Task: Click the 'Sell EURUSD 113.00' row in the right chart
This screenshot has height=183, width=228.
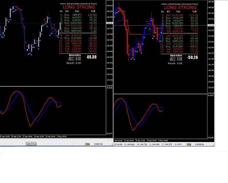Action: pos(180,15)
